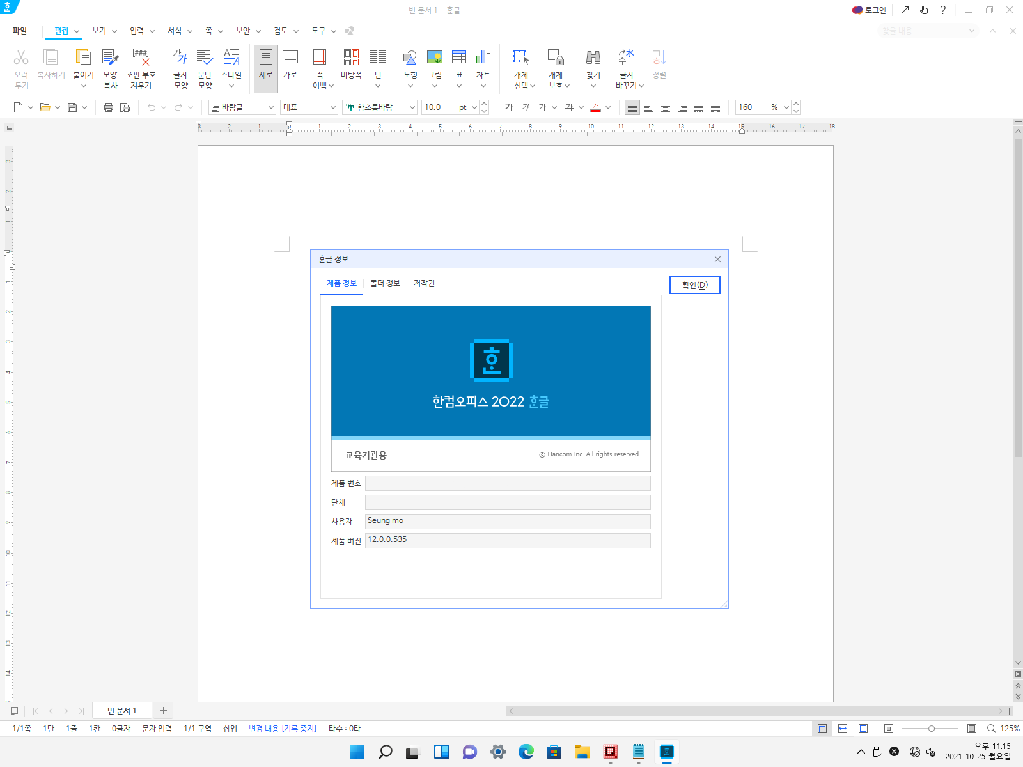Click the Change Characters (글자 바꾸기) icon
The image size is (1023, 767).
(626, 58)
